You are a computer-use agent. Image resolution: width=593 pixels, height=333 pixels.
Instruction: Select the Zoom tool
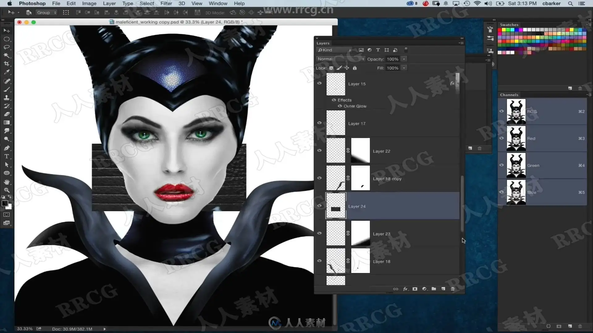[7, 190]
